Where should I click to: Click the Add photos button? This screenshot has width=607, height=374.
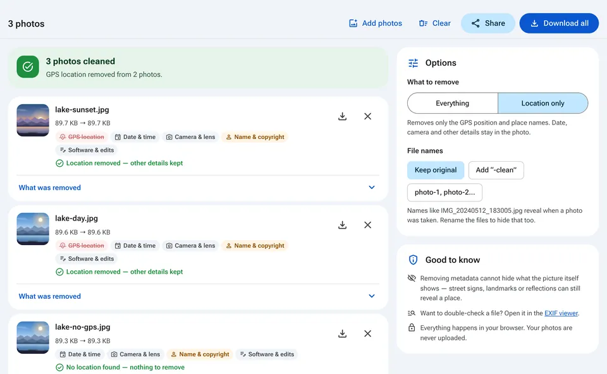coord(376,23)
